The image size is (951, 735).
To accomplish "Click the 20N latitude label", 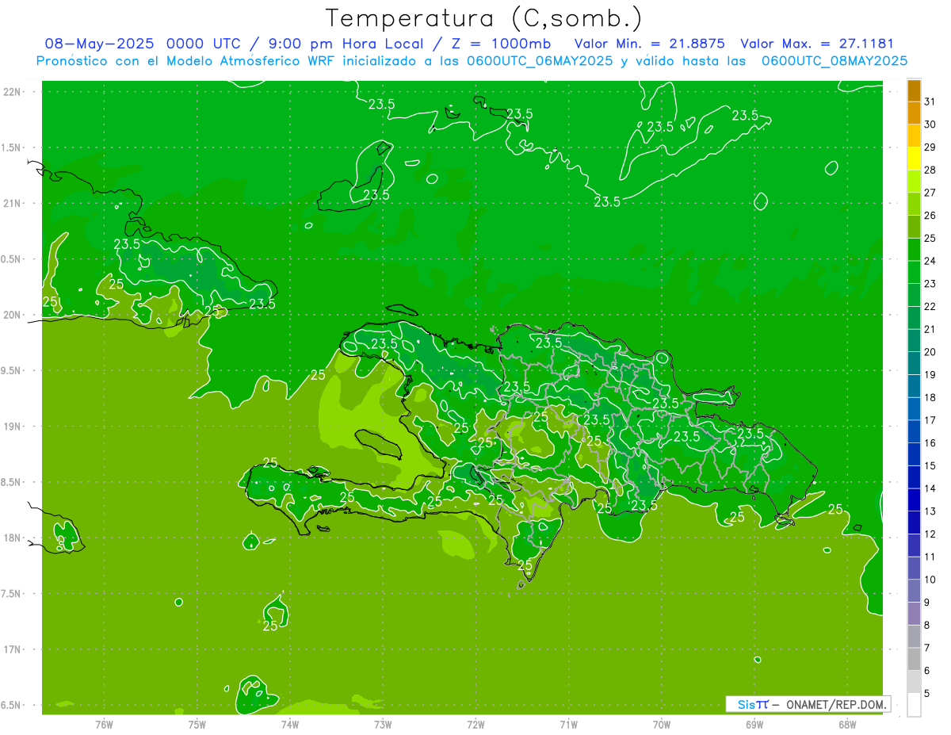I will pos(12,315).
